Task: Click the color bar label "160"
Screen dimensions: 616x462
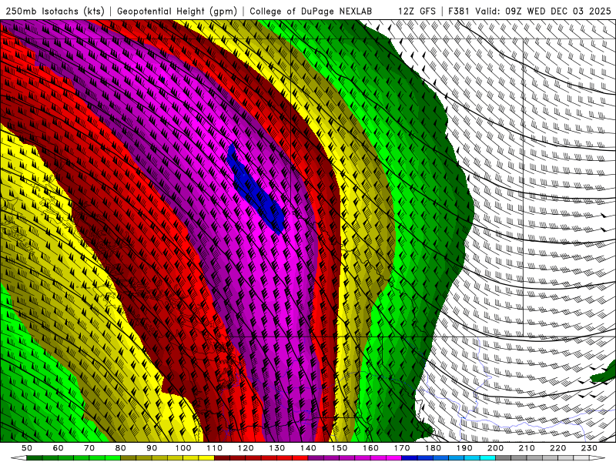Action: [x=370, y=448]
